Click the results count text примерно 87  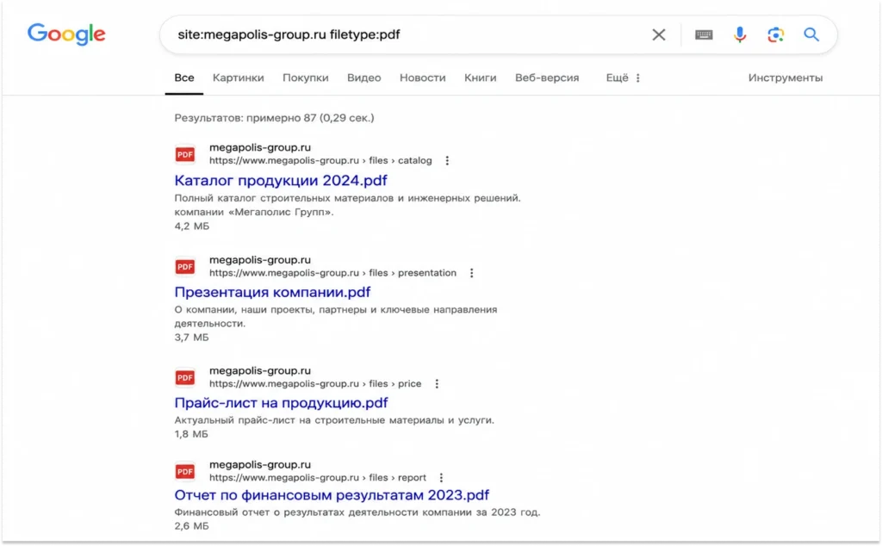274,118
